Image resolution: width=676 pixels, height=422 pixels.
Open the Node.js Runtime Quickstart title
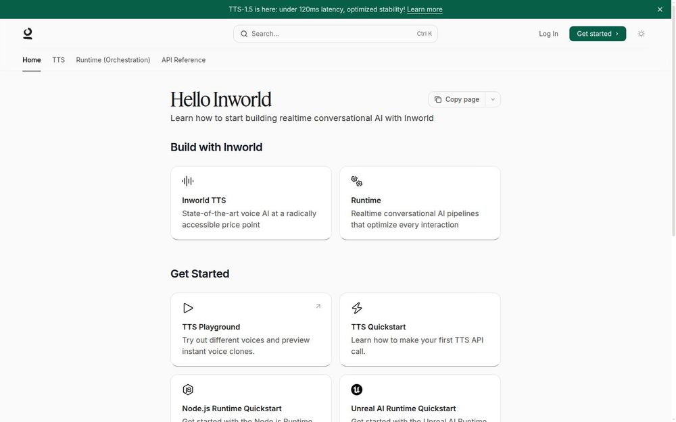231,408
